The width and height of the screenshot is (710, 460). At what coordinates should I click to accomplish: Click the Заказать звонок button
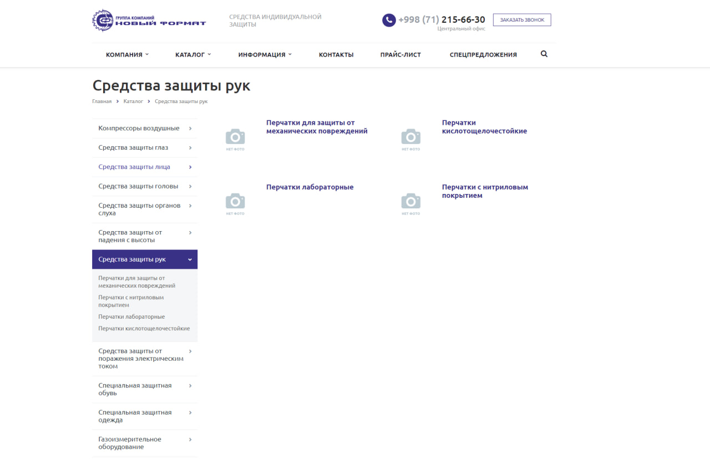pos(522,20)
